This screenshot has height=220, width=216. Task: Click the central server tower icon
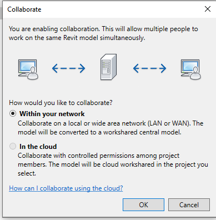108,67
